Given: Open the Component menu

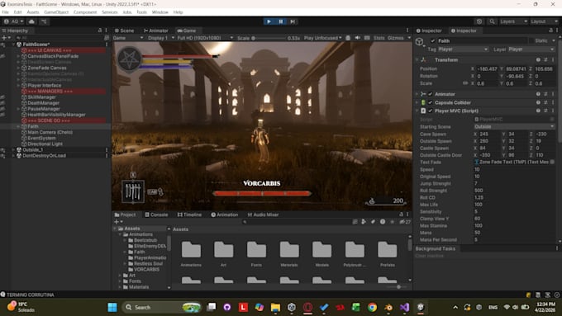Looking at the screenshot, I should [85, 12].
